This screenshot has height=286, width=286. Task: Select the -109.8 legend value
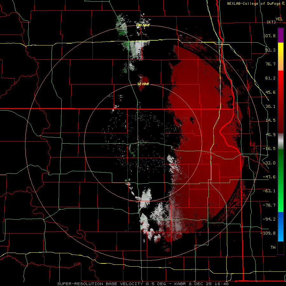click(268, 233)
